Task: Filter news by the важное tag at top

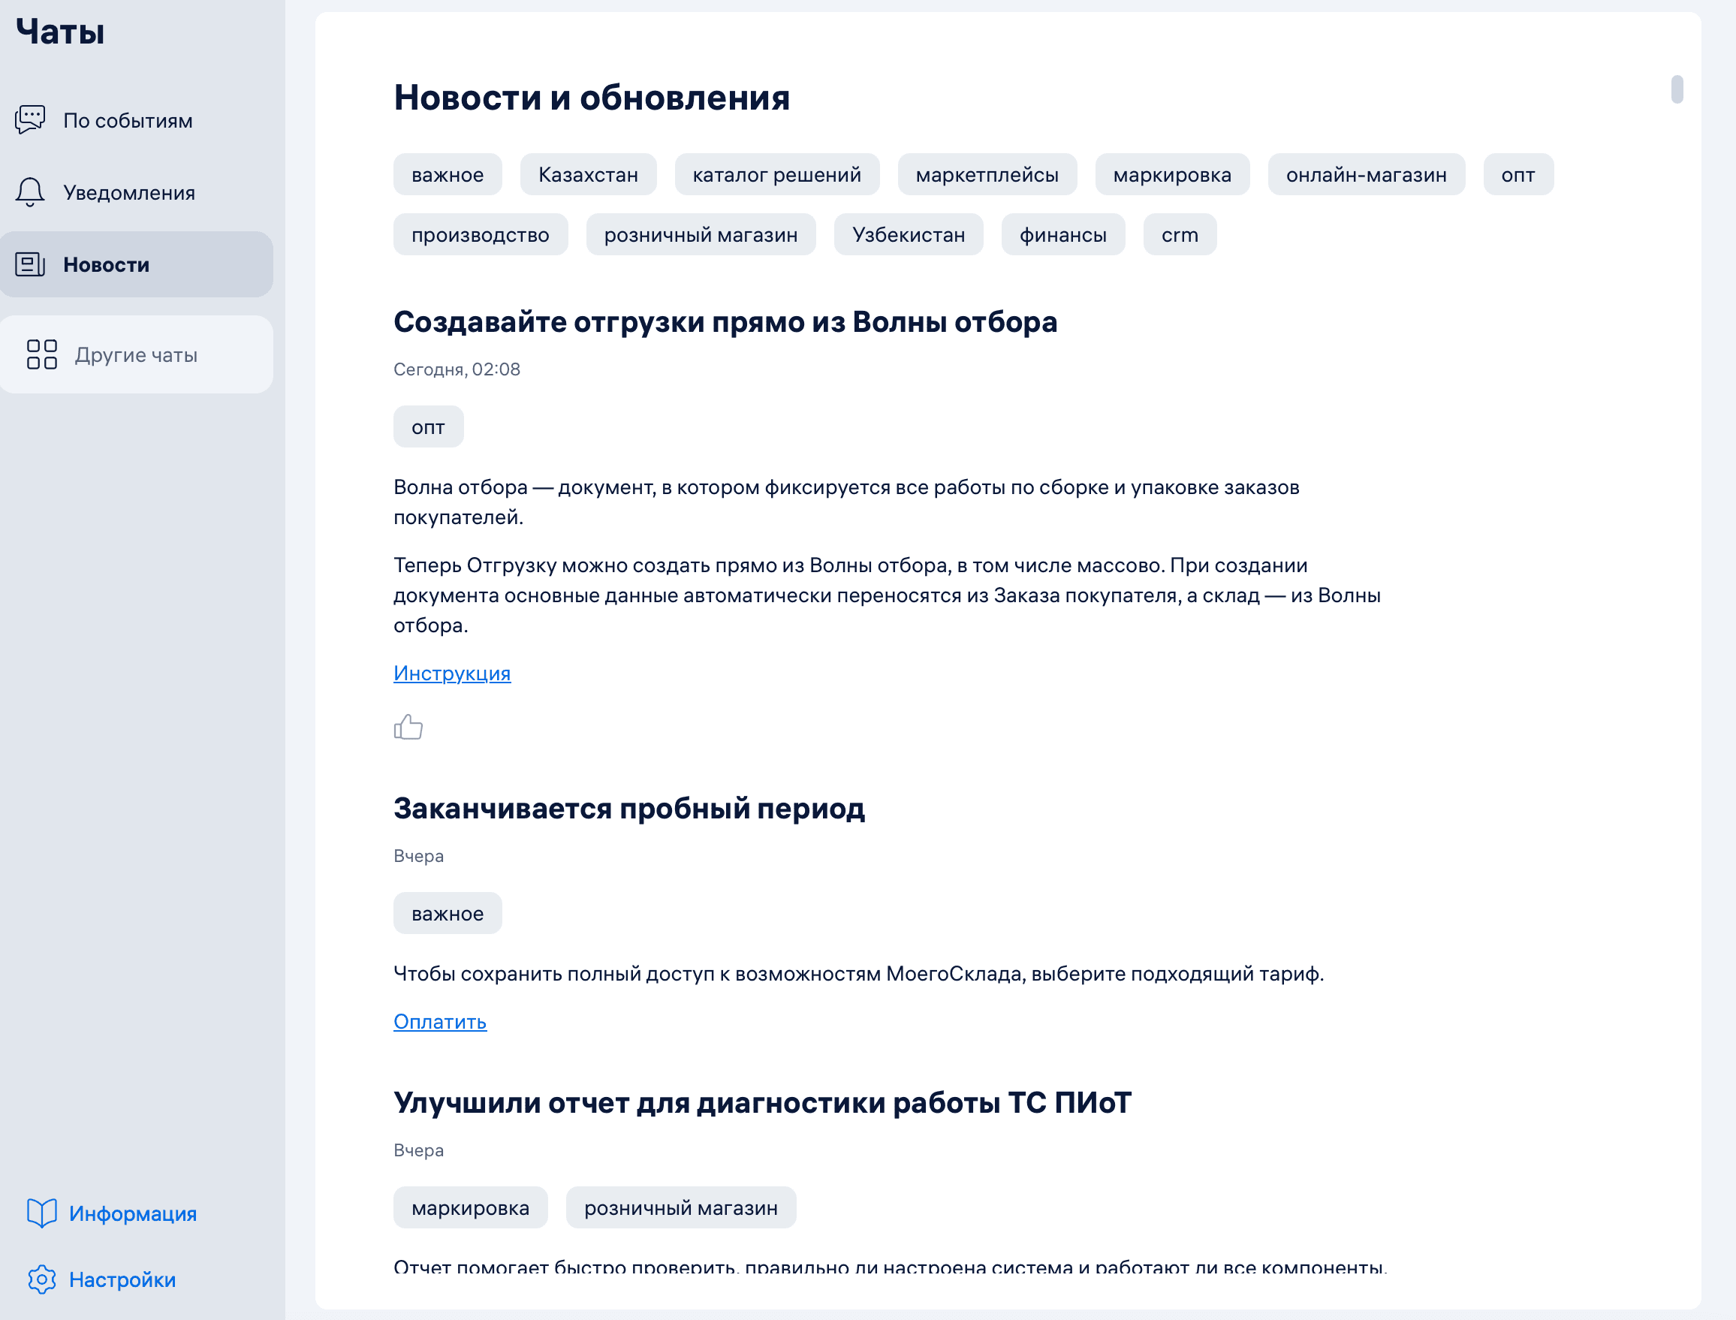Action: coord(448,174)
